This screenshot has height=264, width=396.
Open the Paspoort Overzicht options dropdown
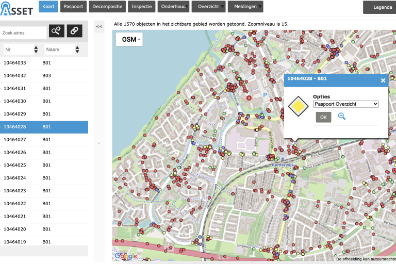pos(345,104)
